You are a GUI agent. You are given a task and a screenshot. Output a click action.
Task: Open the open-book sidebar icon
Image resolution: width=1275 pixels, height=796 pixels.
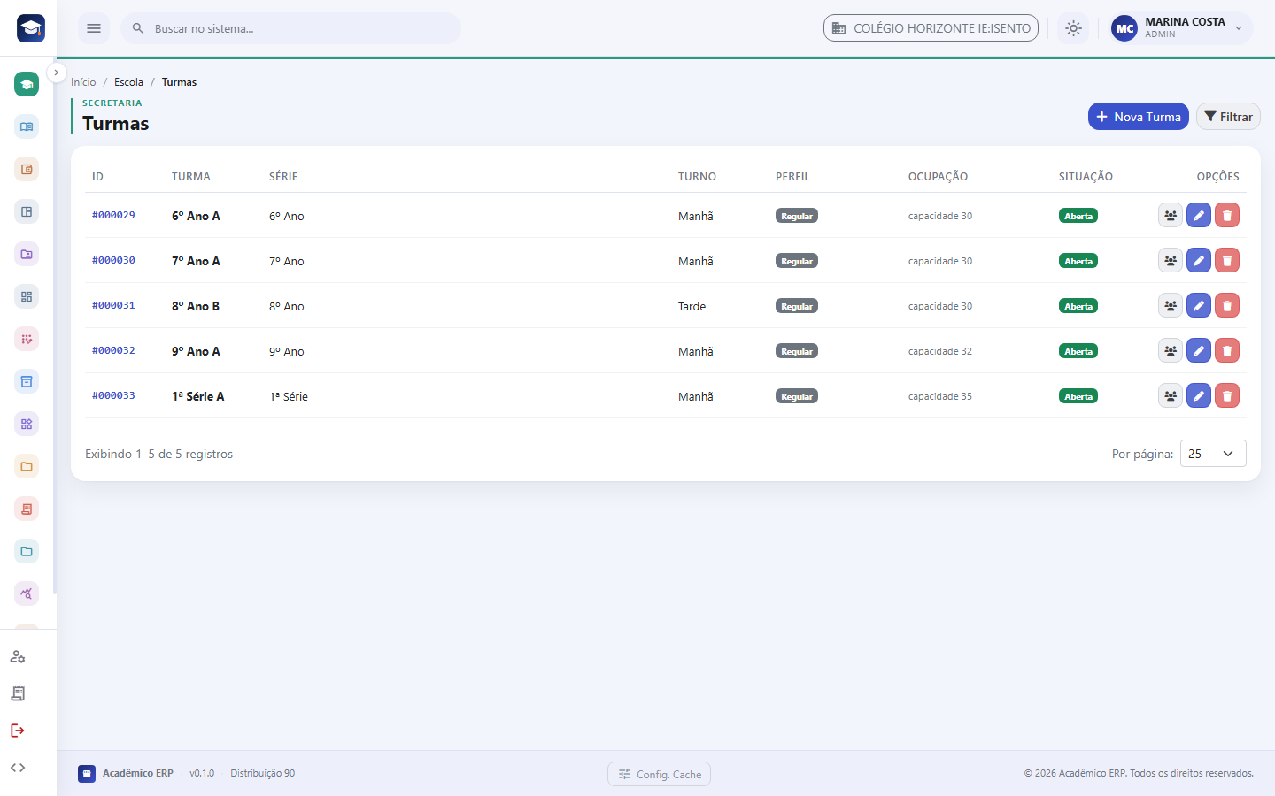(27, 126)
